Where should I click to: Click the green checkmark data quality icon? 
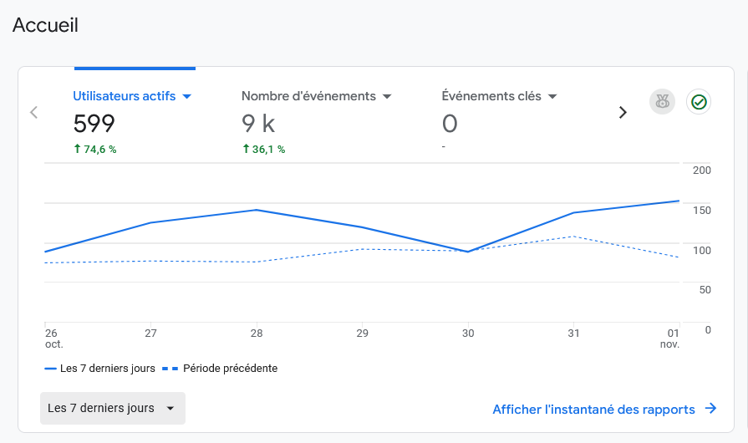[x=699, y=102]
